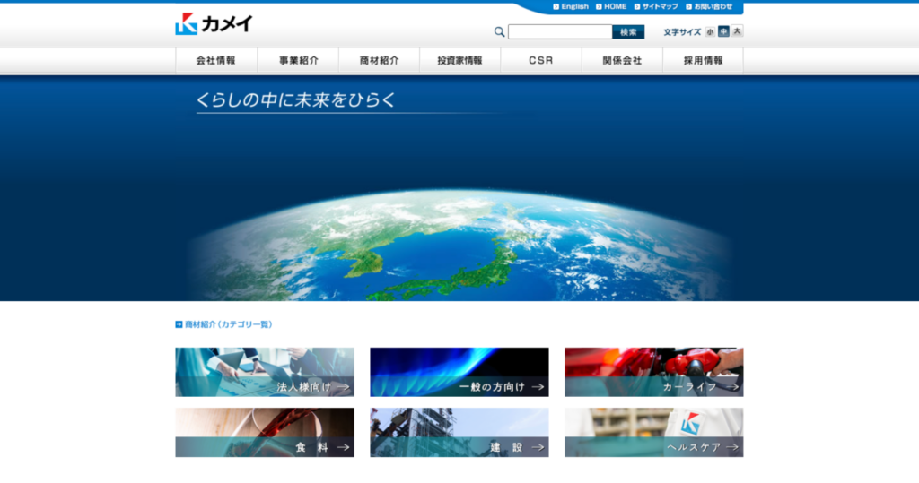The image size is (919, 483).
Task: Submit search with the 検索 button
Action: 628,31
